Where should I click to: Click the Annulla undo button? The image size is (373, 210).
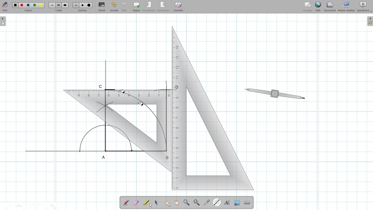click(x=114, y=6)
